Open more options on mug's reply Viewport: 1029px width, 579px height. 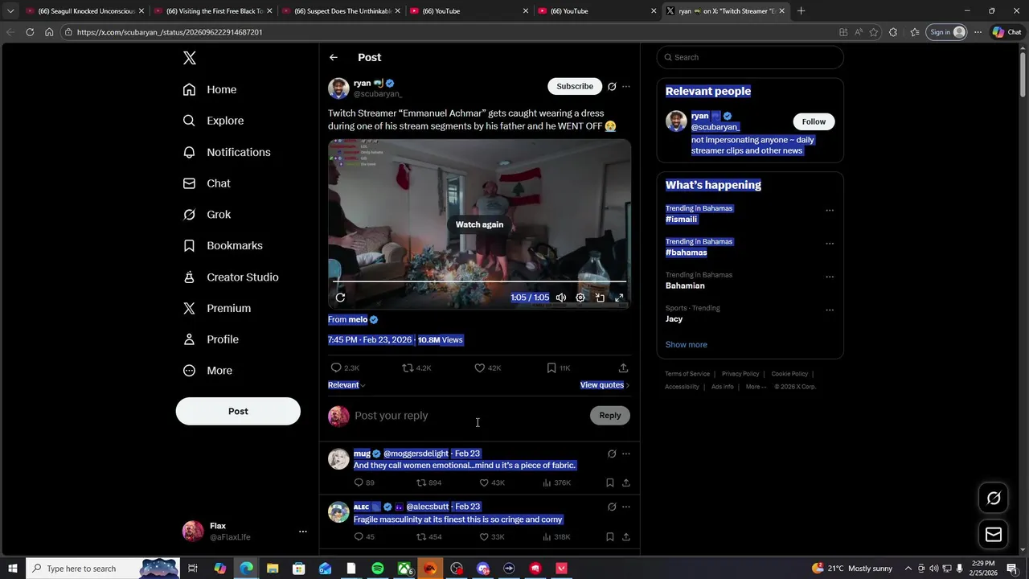(626, 454)
